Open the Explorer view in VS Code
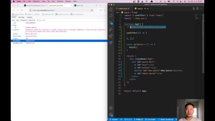This screenshot has width=215, height=121. click(x=111, y=9)
